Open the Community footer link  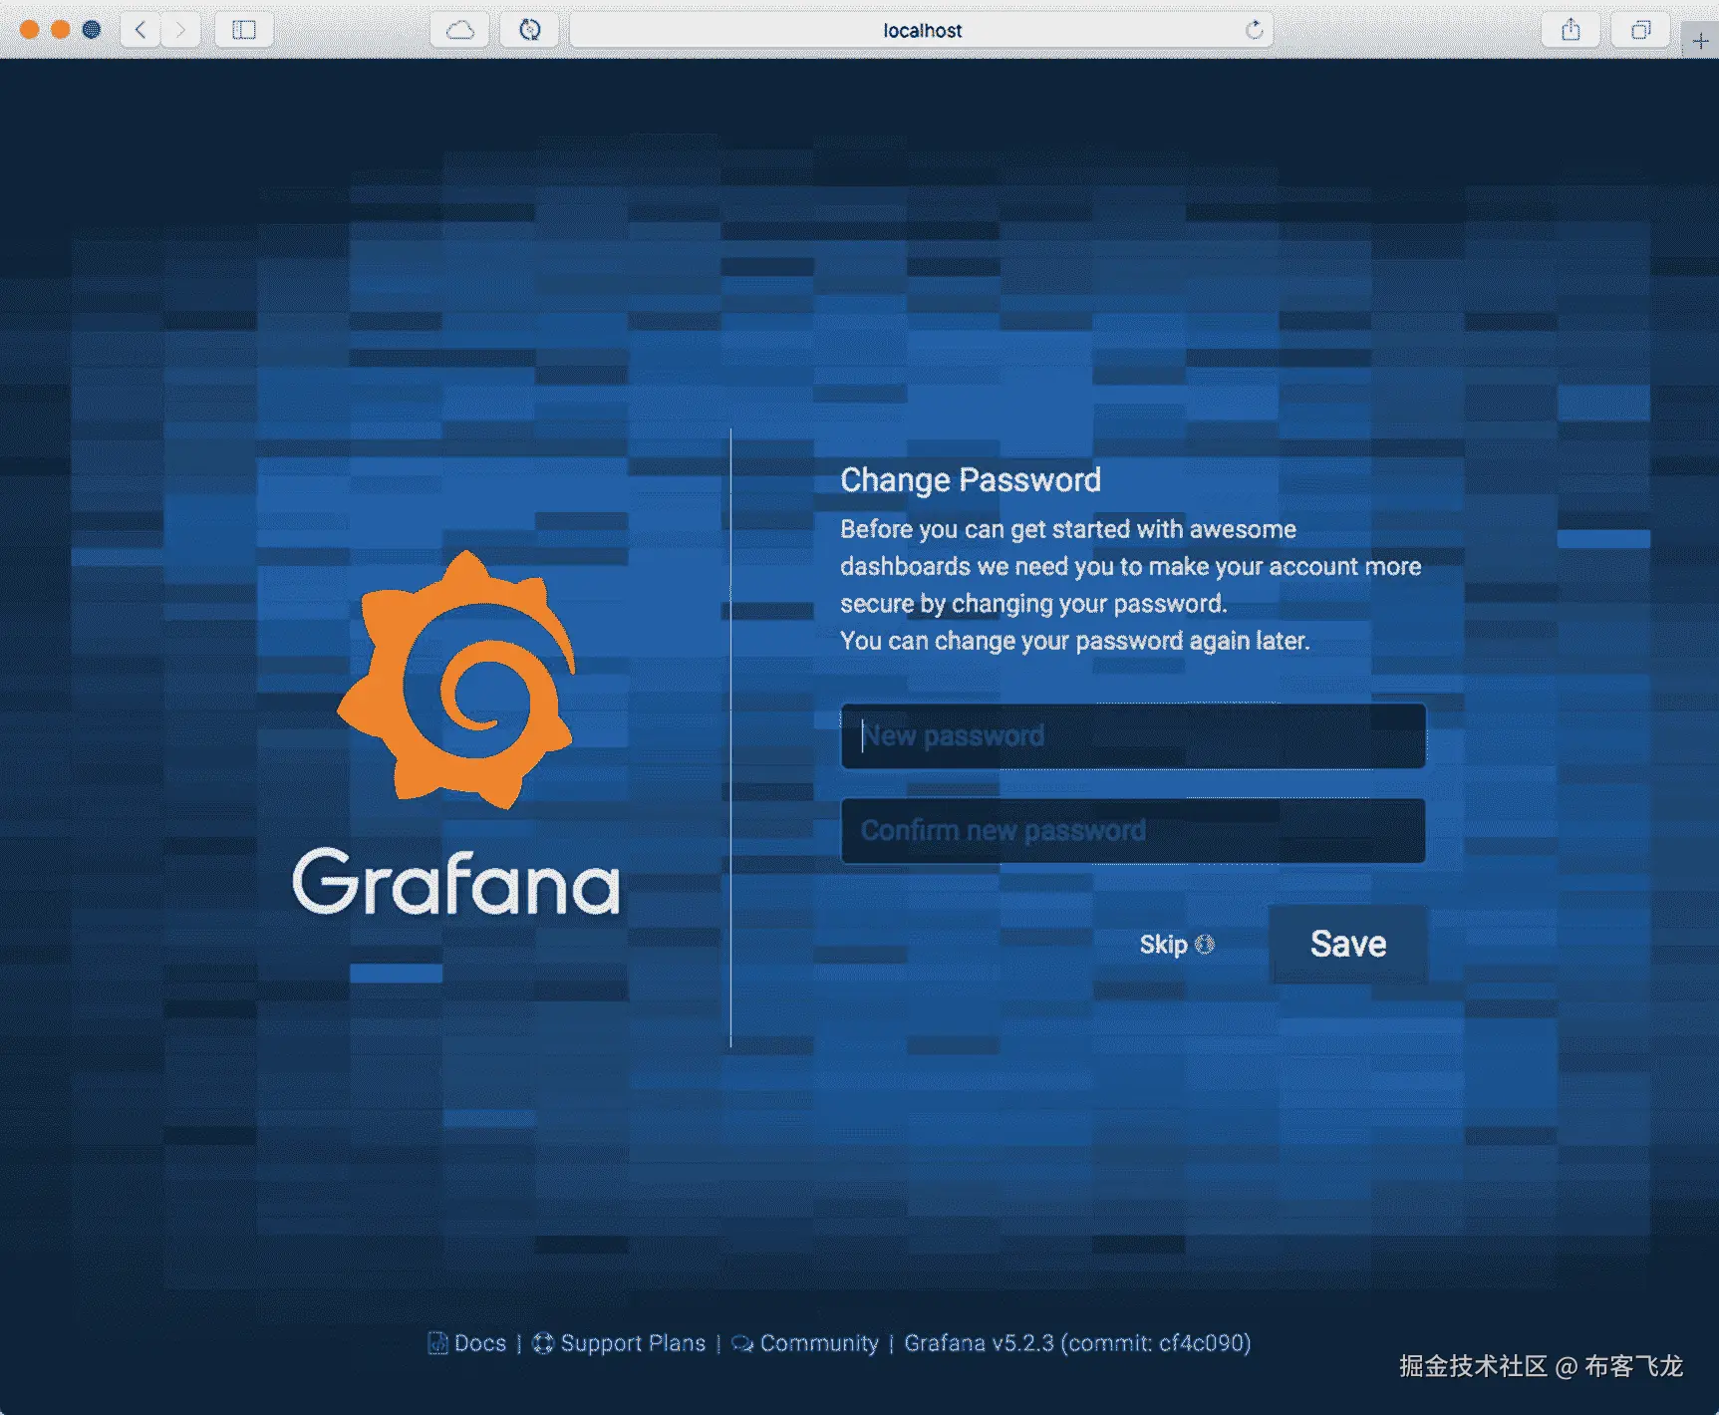click(x=805, y=1343)
